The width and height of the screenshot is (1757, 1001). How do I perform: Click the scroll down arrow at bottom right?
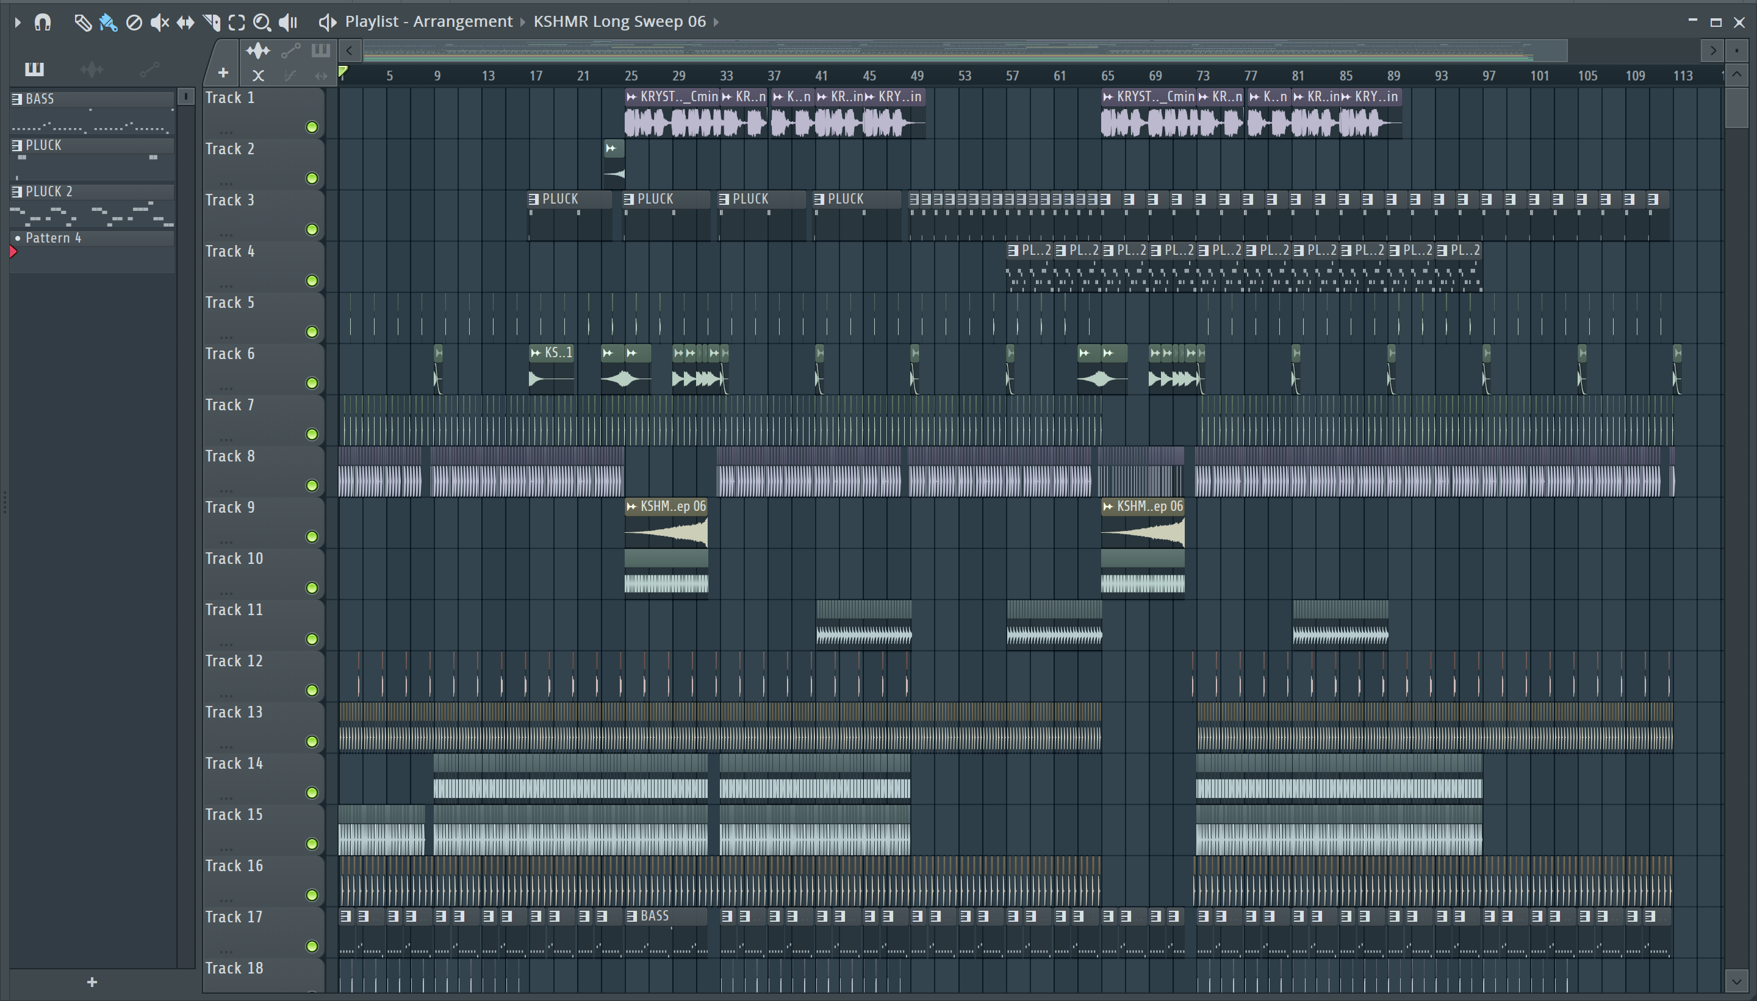1736,981
